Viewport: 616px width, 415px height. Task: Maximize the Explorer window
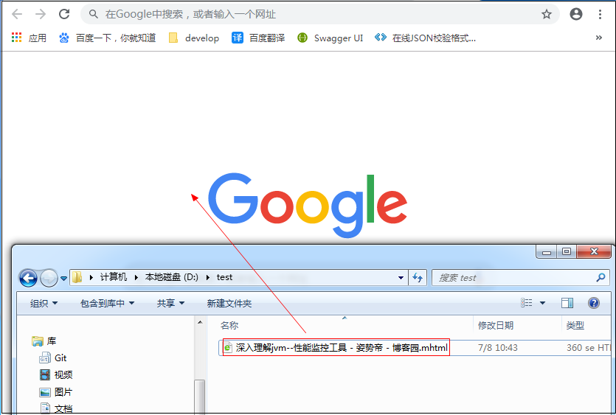(566, 251)
